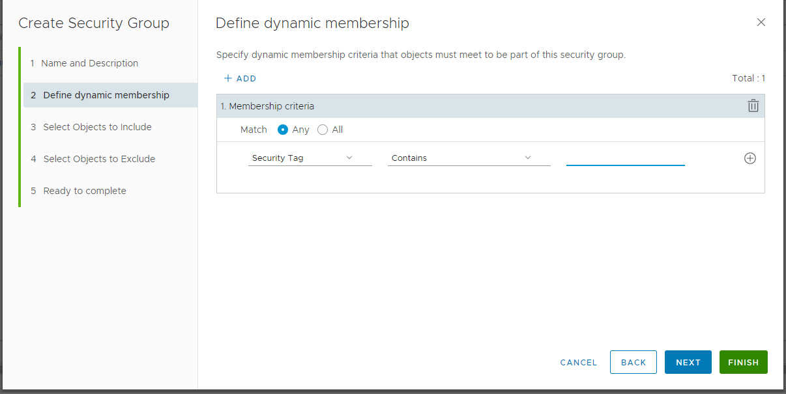Delete the membership criteria with trash icon
The height and width of the screenshot is (394, 786).
tap(753, 106)
